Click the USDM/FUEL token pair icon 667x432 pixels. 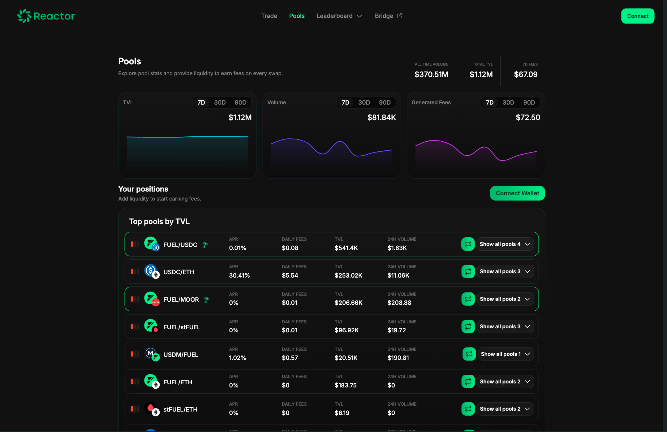click(152, 354)
